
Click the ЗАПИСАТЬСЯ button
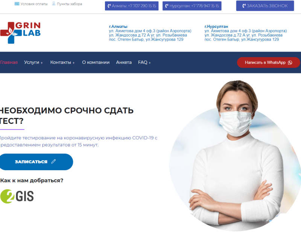click(x=36, y=162)
